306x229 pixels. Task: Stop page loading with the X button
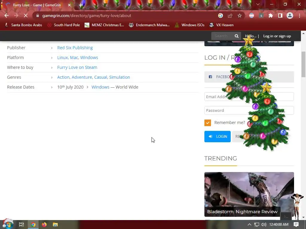(26, 16)
